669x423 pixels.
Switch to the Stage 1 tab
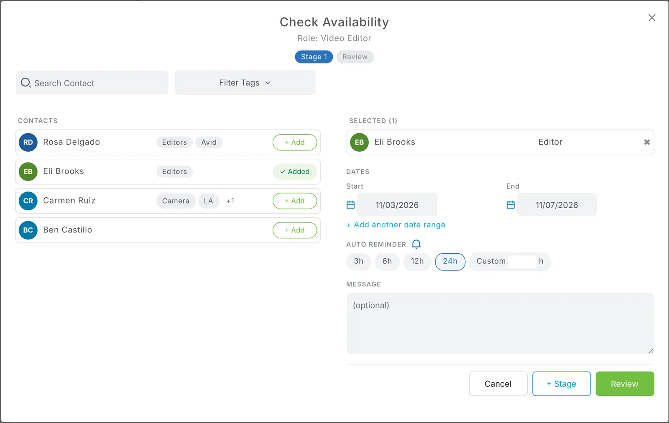pyautogui.click(x=314, y=57)
